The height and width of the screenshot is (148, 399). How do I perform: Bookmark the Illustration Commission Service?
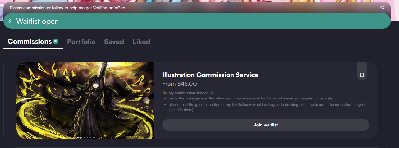click(x=362, y=75)
